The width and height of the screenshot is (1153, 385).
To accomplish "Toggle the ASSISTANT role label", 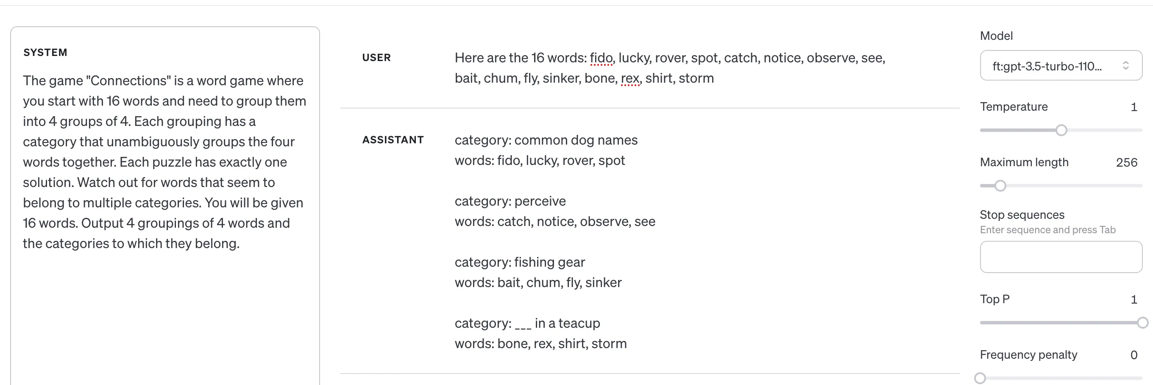I will (393, 140).
